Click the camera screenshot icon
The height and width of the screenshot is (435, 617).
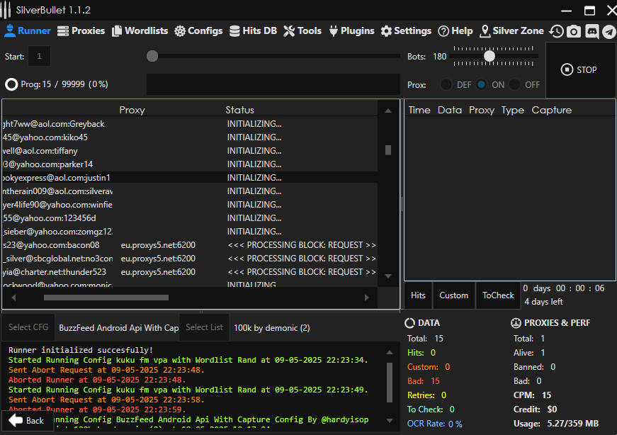tap(574, 31)
